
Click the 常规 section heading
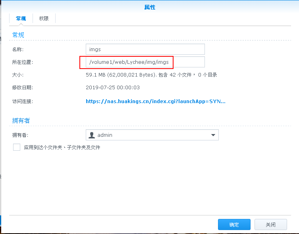[18, 35]
